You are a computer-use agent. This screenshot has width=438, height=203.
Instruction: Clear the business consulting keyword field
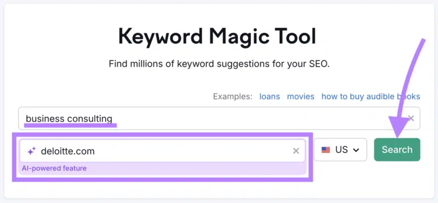pos(411,118)
